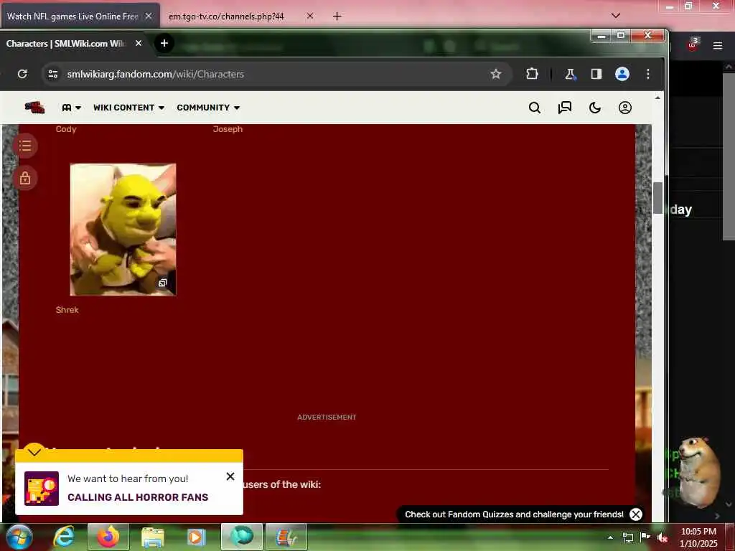Image resolution: width=735 pixels, height=551 pixels.
Task: Open the Windows Start orb
Action: pos(19,537)
